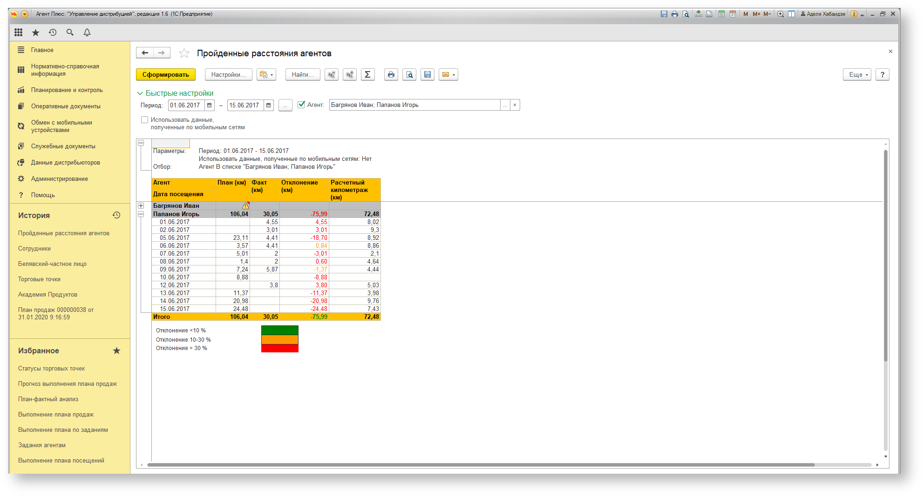Viewport: 923px width, 496px height.
Task: Click the Найти... button
Action: coord(303,74)
